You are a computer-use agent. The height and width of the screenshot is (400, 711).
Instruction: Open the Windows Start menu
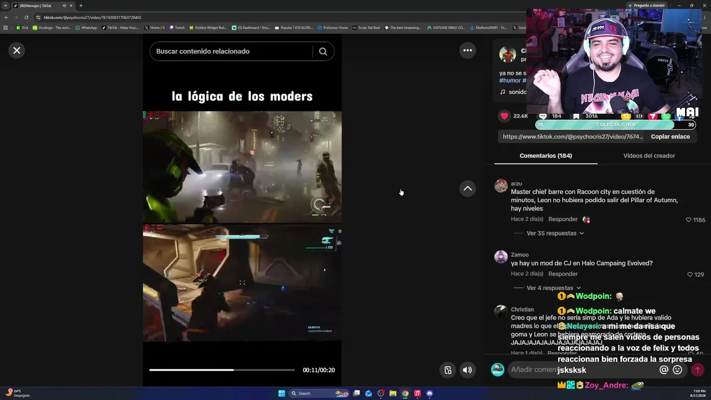click(x=282, y=393)
